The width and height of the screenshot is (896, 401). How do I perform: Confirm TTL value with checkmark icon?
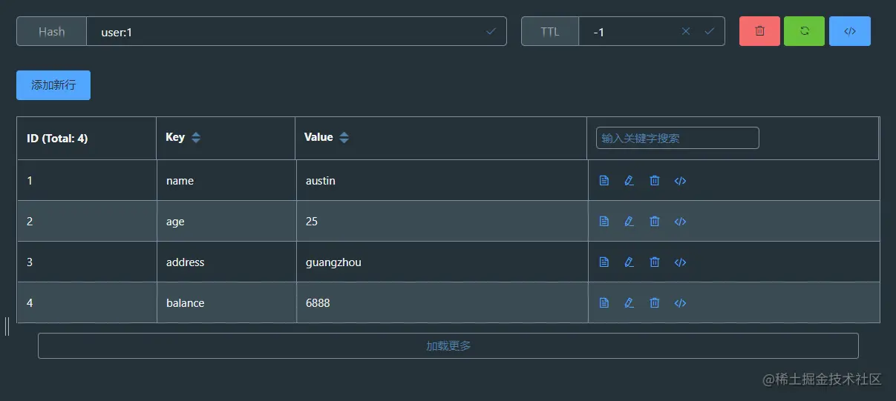click(709, 31)
